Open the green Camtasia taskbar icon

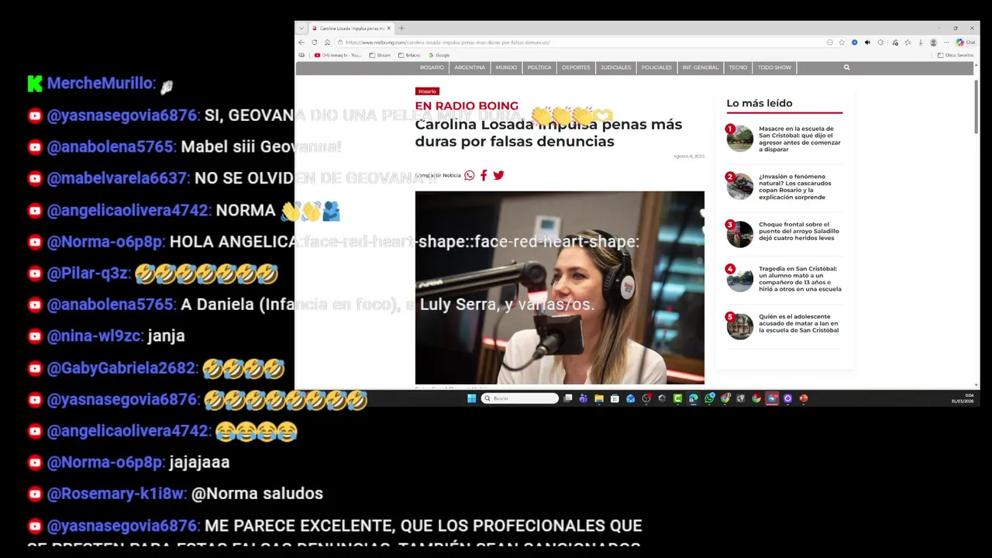678,398
